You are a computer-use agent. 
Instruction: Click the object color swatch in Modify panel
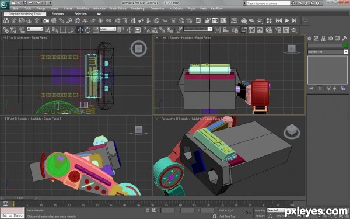(x=345, y=46)
